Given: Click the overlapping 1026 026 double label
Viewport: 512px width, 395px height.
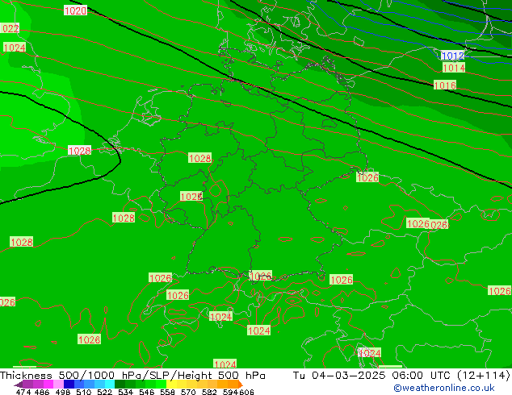Looking at the screenshot, I should (427, 224).
